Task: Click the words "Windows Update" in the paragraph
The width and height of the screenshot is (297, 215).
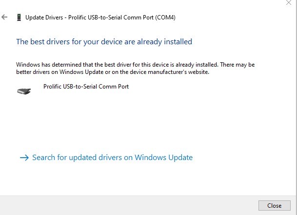Action: click(81, 72)
